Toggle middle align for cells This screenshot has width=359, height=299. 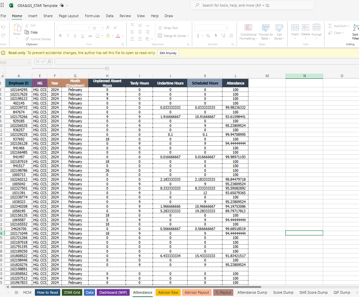pyautogui.click(x=140, y=25)
